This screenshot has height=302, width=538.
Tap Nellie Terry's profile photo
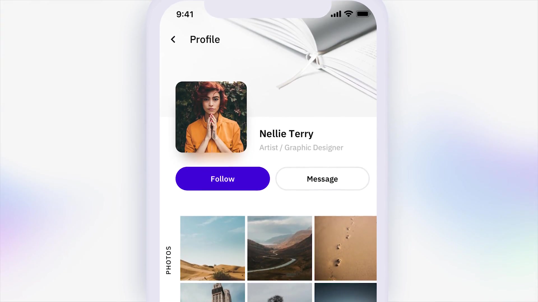tap(211, 117)
